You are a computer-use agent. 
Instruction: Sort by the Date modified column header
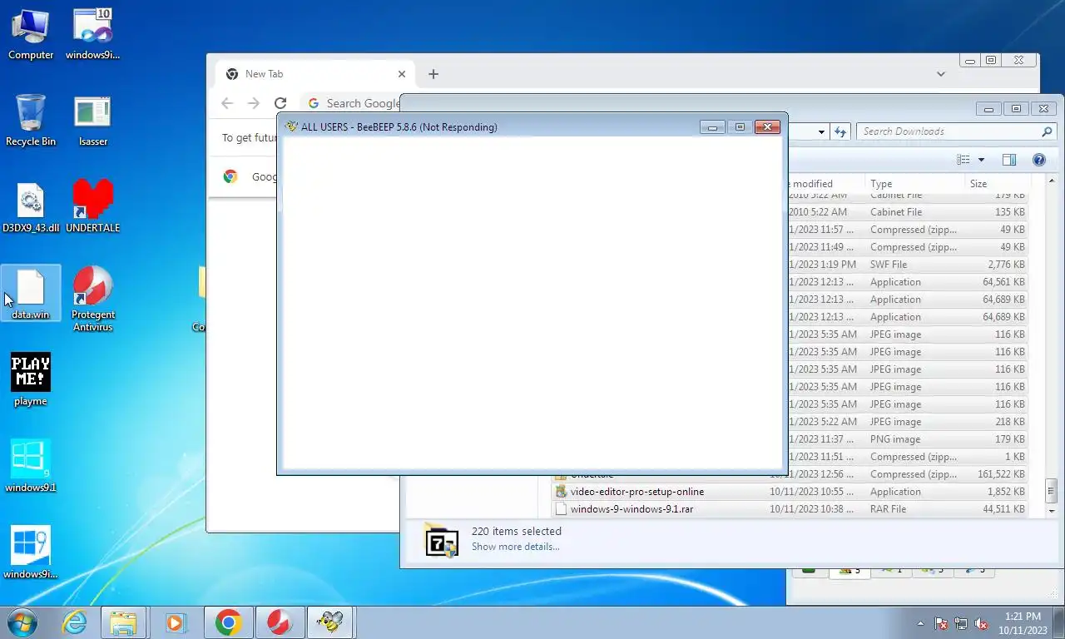(825, 184)
